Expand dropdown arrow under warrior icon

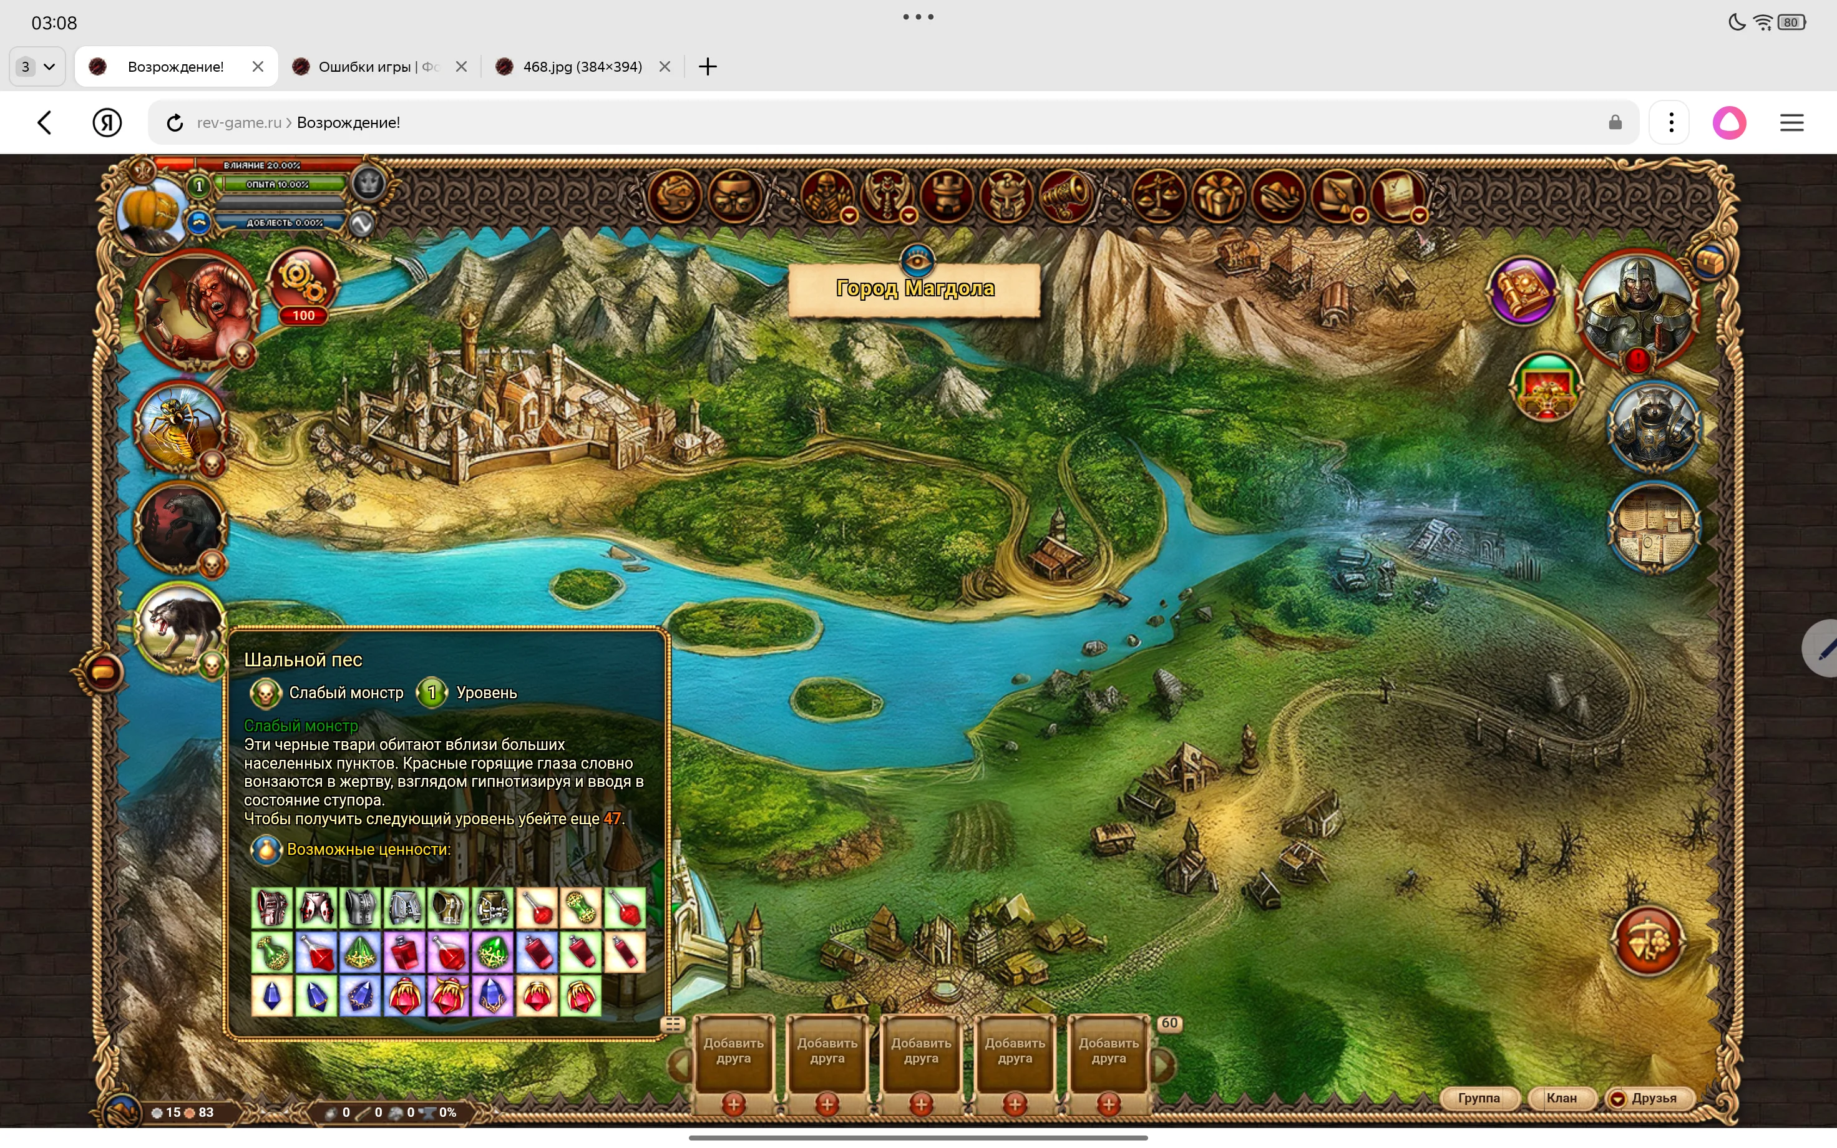point(849,216)
